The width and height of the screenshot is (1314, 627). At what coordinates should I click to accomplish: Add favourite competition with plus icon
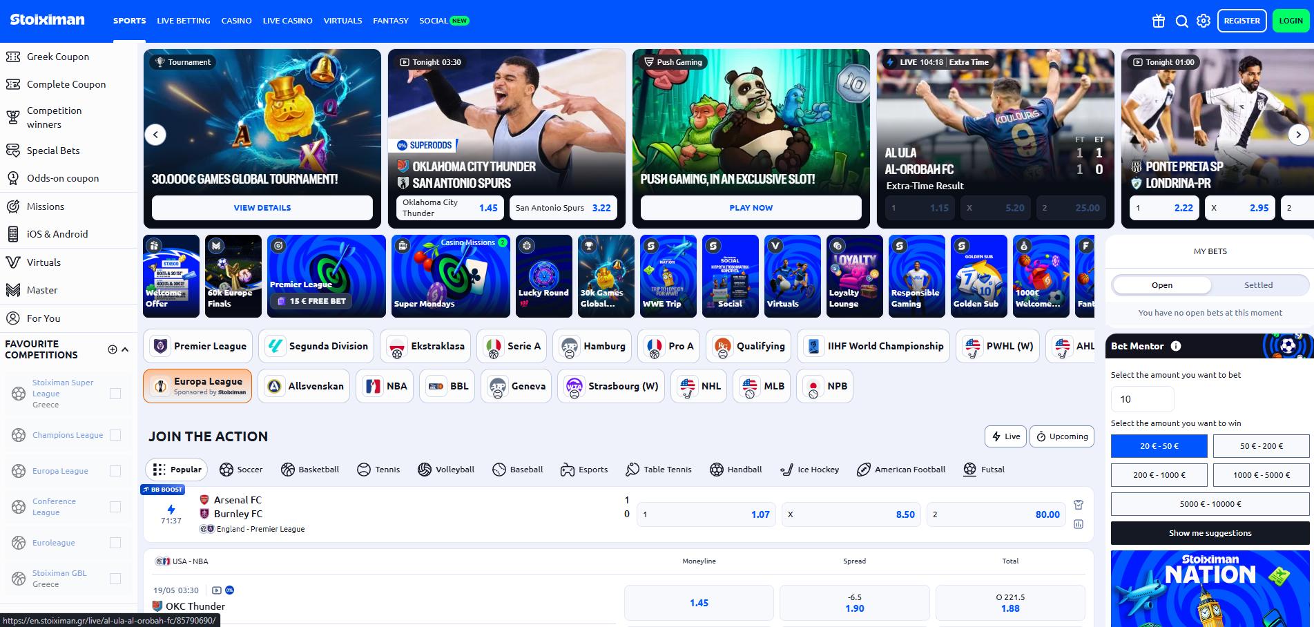pyautogui.click(x=113, y=349)
